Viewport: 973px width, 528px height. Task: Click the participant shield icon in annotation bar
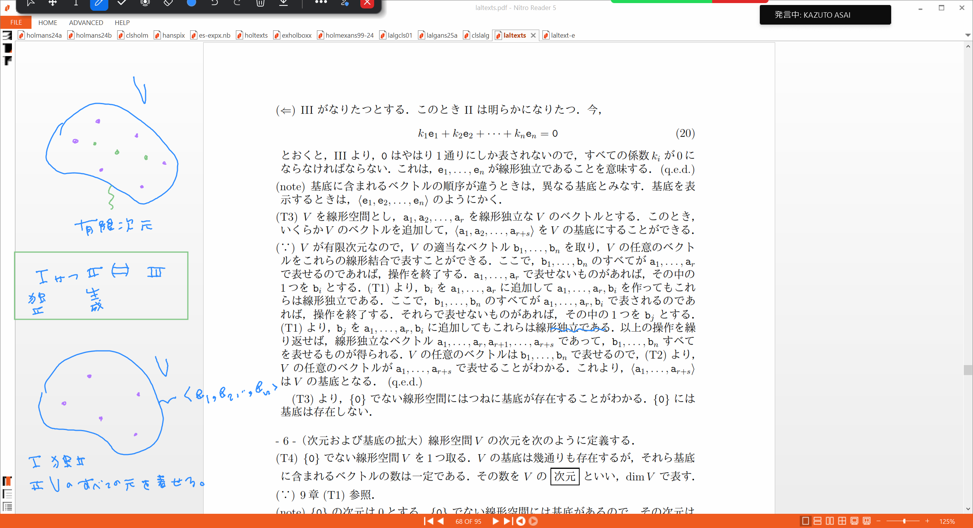pos(345,3)
